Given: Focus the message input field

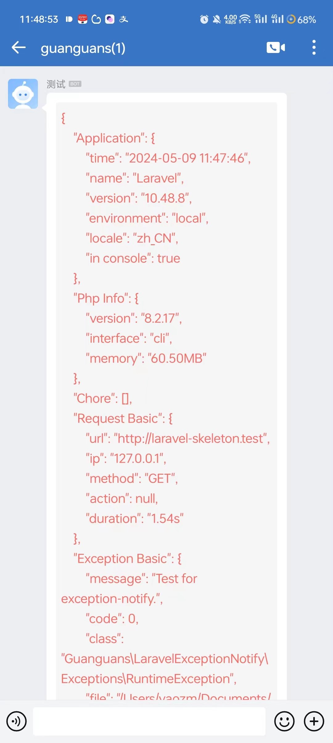Looking at the screenshot, I should (x=149, y=721).
